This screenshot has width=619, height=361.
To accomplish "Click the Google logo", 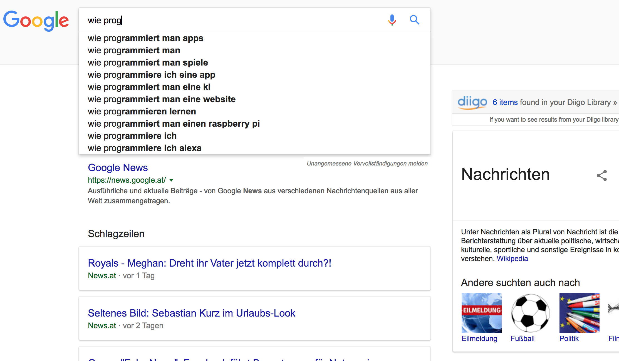I will pyautogui.click(x=36, y=21).
